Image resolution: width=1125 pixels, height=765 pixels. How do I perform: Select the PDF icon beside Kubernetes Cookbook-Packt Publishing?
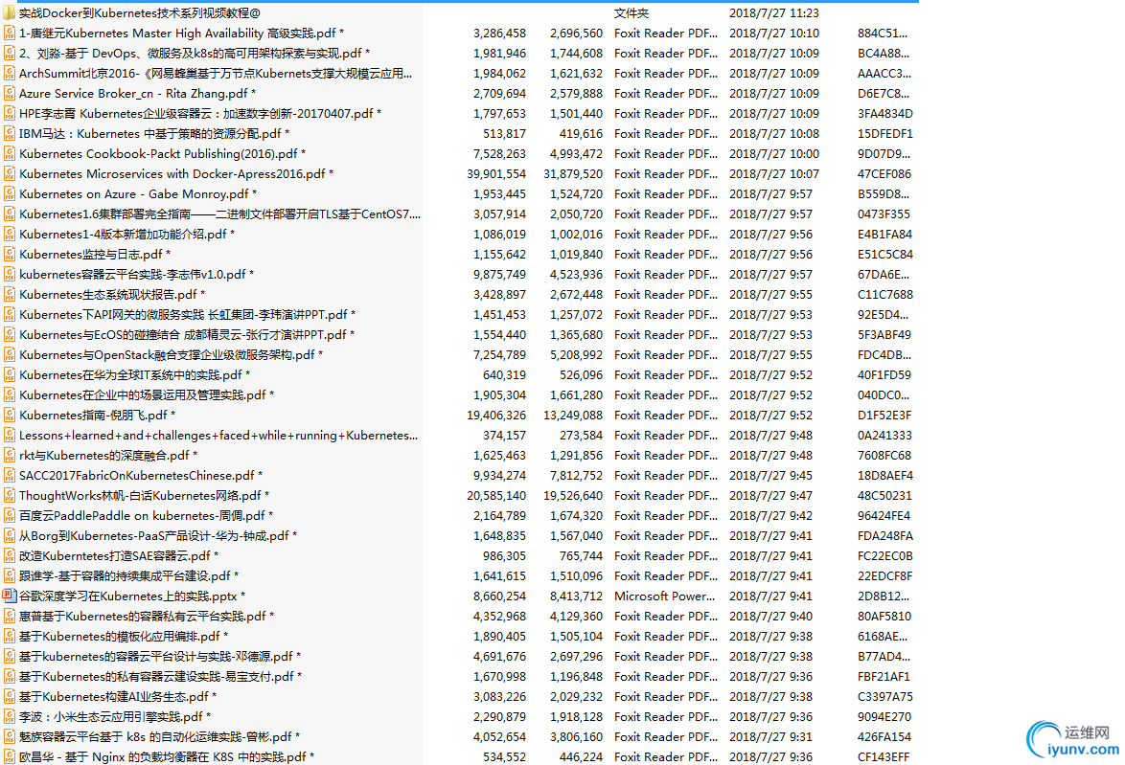pos(10,153)
